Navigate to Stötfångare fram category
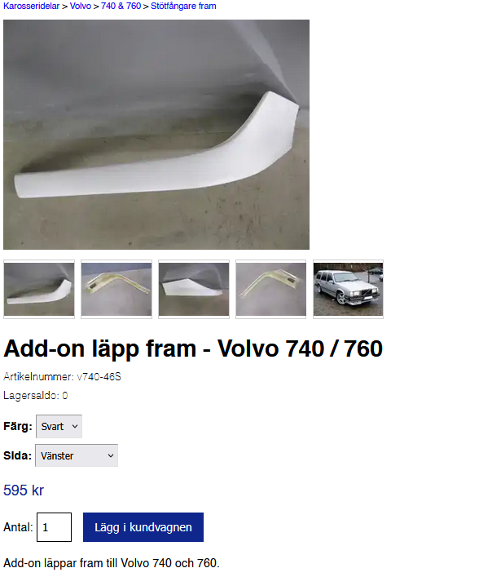Screen dimensions: 492x577 pos(183,6)
